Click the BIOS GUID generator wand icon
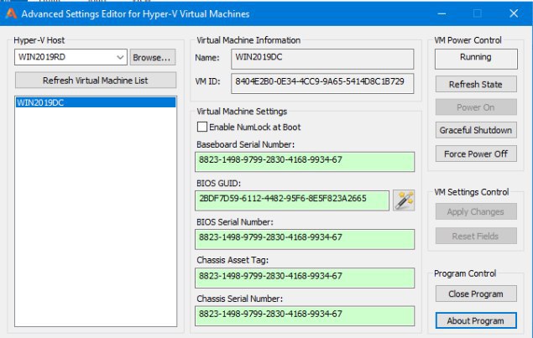The height and width of the screenshot is (338, 533). tap(404, 200)
